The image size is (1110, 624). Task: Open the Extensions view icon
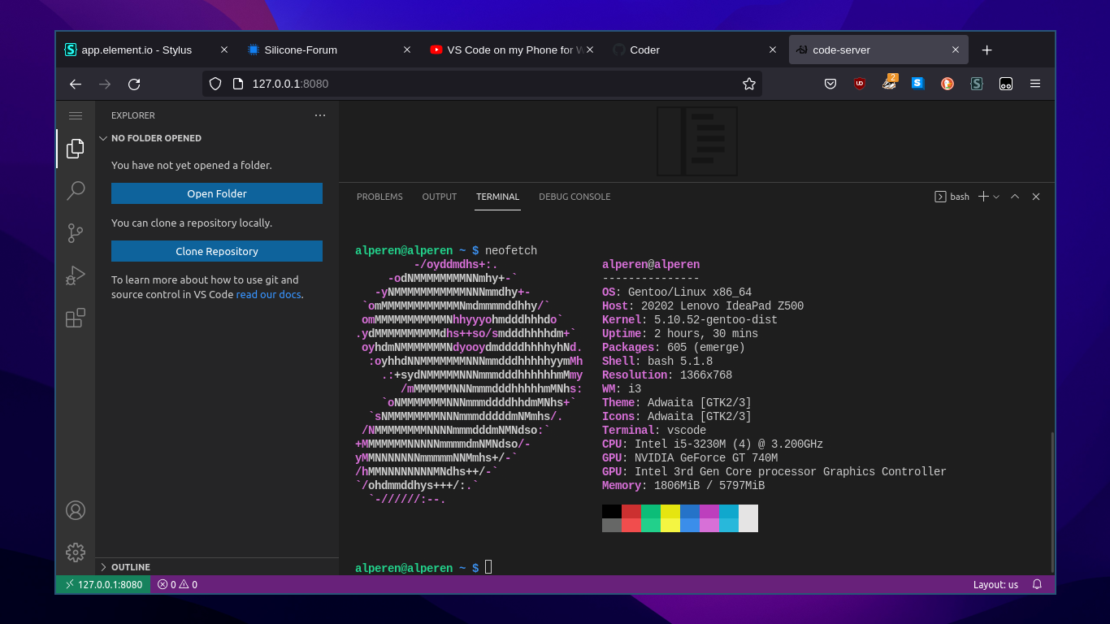pos(76,318)
